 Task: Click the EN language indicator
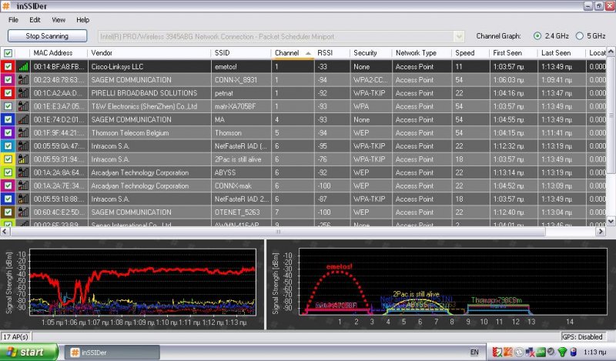pos(474,352)
